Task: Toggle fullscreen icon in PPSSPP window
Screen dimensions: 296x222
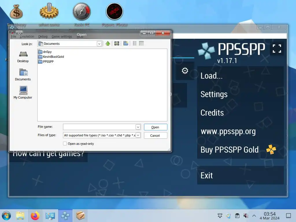Action: click(x=277, y=49)
